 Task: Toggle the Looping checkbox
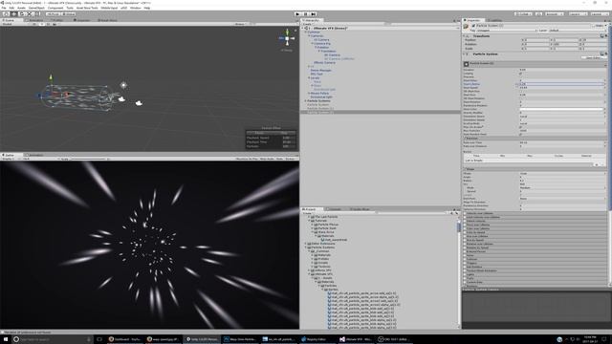(x=521, y=74)
